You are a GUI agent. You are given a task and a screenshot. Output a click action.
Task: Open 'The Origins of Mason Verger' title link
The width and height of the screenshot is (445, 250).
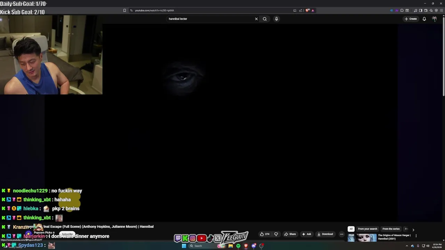394,237
